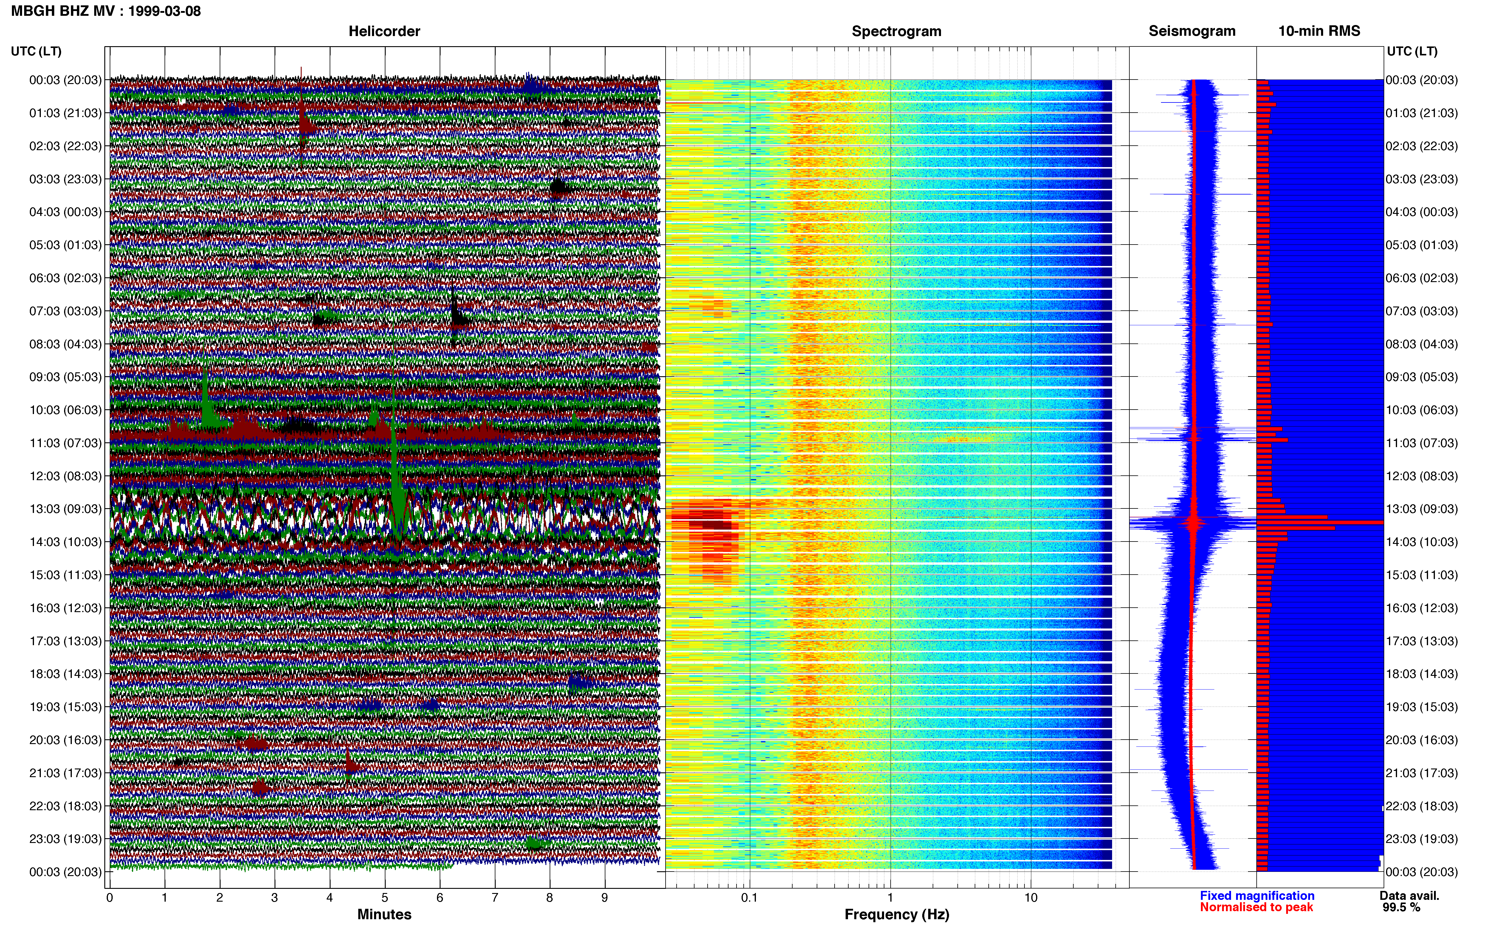This screenshot has width=1496, height=935.
Task: Click left time label '12:03 (08:03)'
Action: pyautogui.click(x=65, y=476)
